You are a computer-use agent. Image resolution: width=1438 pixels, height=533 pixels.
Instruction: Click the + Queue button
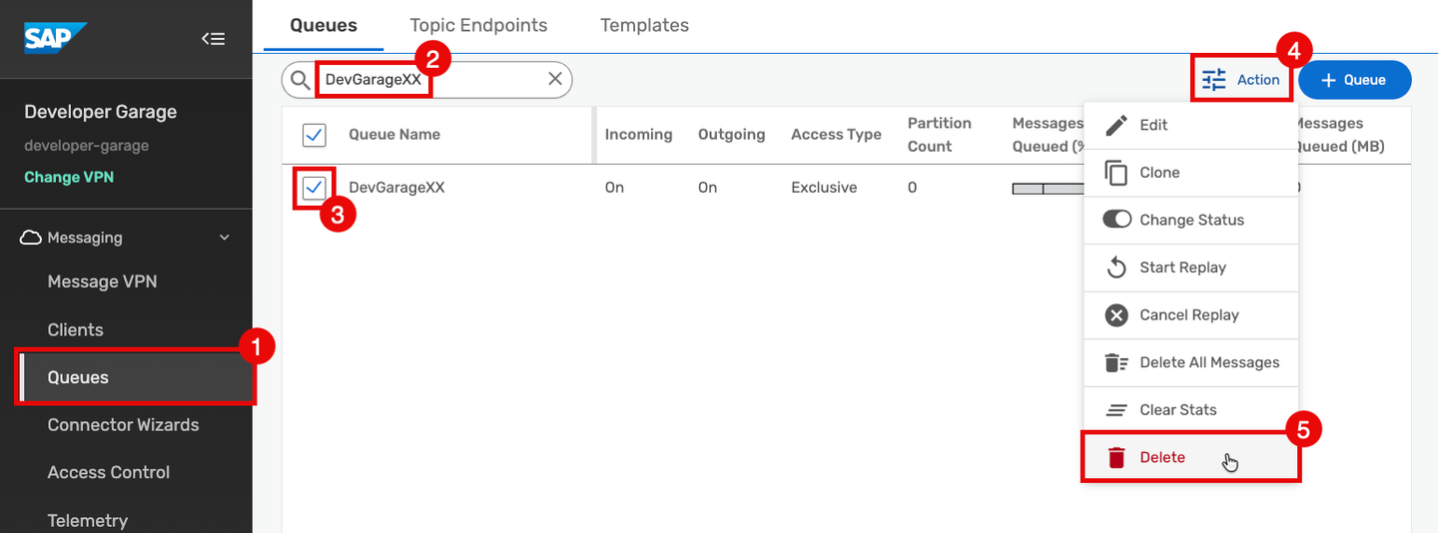1354,80
